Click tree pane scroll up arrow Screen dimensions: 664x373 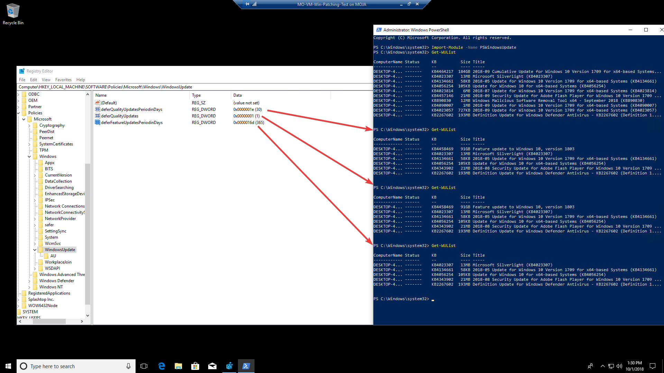[87, 94]
